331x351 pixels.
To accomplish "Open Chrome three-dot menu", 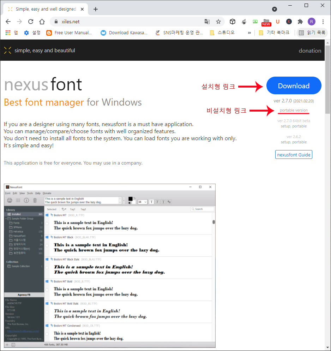I will [x=323, y=22].
